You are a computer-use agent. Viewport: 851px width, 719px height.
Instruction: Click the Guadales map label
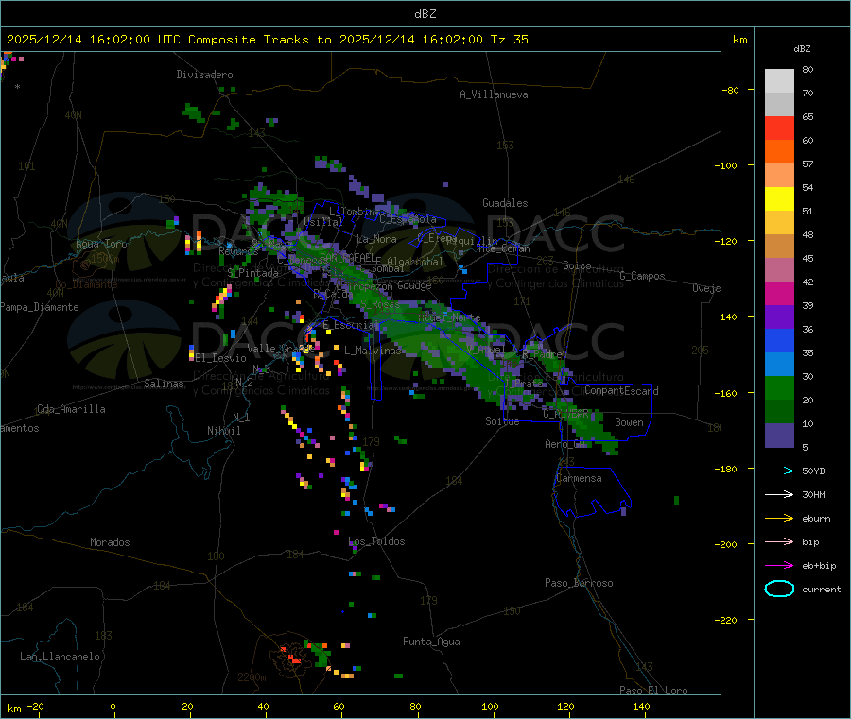pos(505,203)
